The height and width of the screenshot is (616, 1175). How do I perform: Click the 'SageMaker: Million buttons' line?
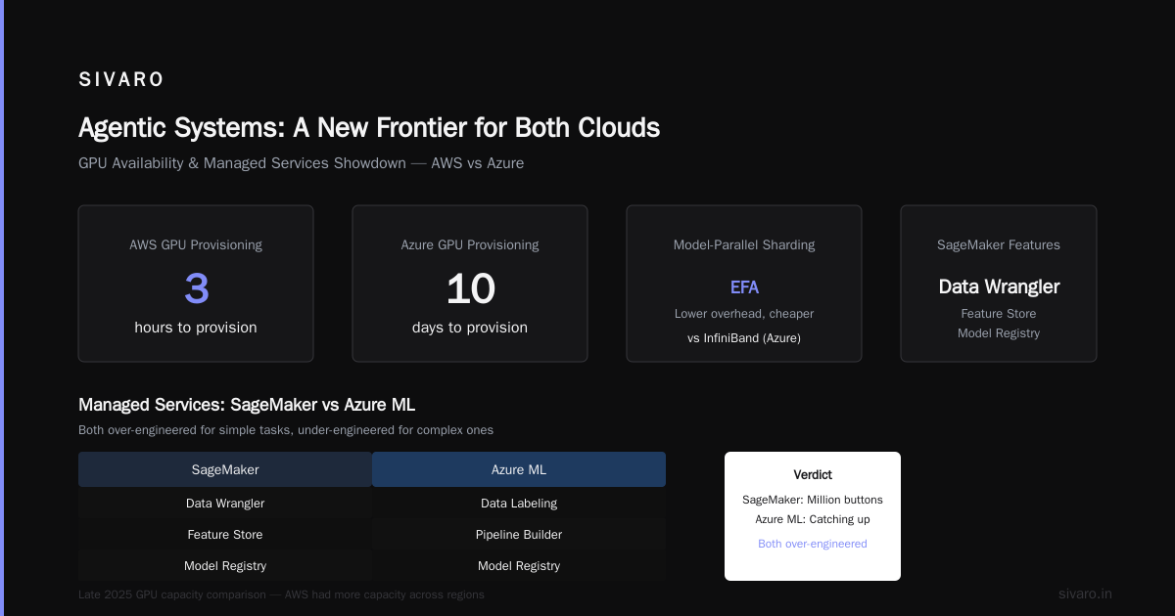point(813,500)
